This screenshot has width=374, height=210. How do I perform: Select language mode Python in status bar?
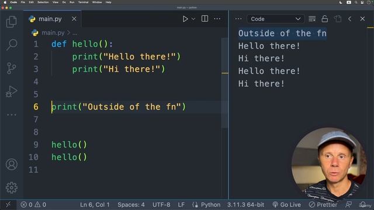pos(210,205)
